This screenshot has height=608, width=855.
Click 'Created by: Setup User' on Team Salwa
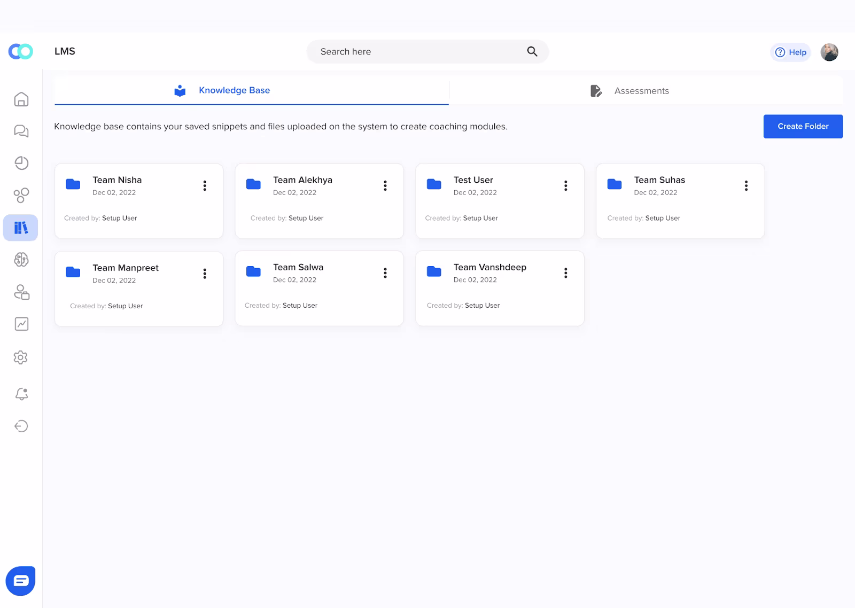(x=281, y=306)
